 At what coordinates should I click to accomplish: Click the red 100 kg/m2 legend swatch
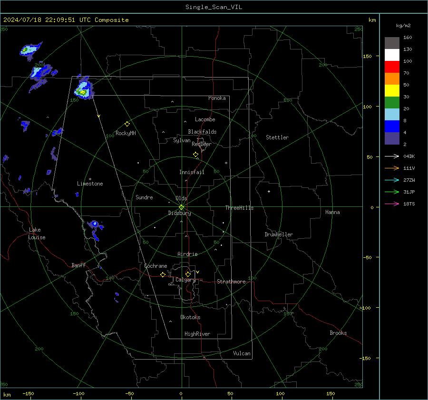(392, 67)
